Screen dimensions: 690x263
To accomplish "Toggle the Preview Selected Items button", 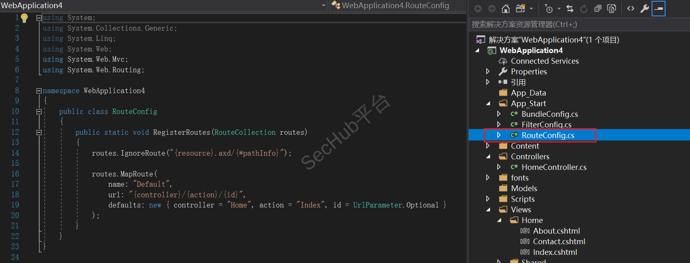I will (x=659, y=9).
